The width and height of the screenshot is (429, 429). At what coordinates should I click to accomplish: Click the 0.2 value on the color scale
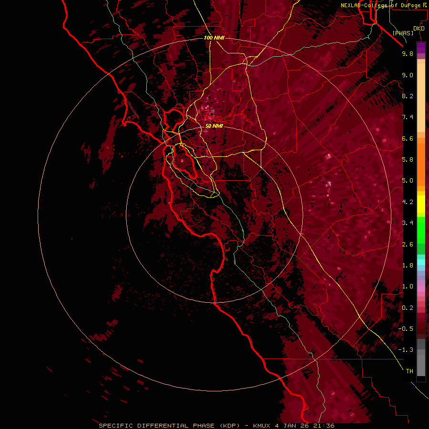pyautogui.click(x=408, y=308)
